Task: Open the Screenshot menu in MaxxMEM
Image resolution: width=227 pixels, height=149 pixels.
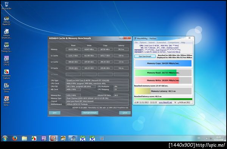Action: (161, 42)
